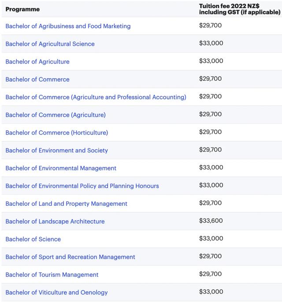Click the Tuition fee 2022 column header
282x302 pixels.
[239, 9]
